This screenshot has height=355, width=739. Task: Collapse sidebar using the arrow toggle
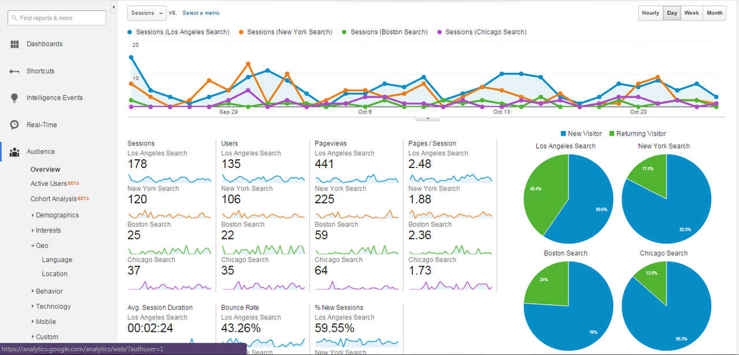click(114, 8)
